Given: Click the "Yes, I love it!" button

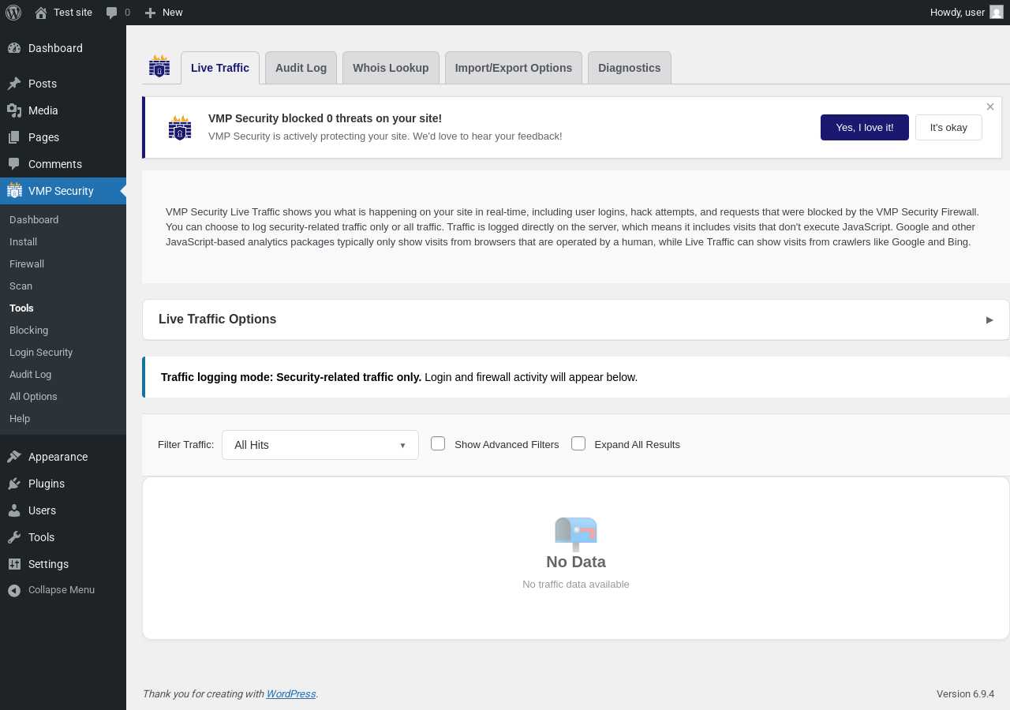Looking at the screenshot, I should coord(865,127).
